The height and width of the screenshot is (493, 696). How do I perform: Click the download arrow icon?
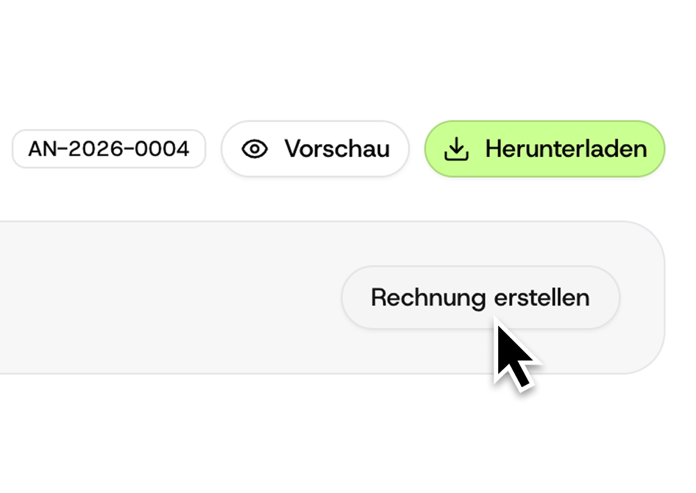point(457,149)
